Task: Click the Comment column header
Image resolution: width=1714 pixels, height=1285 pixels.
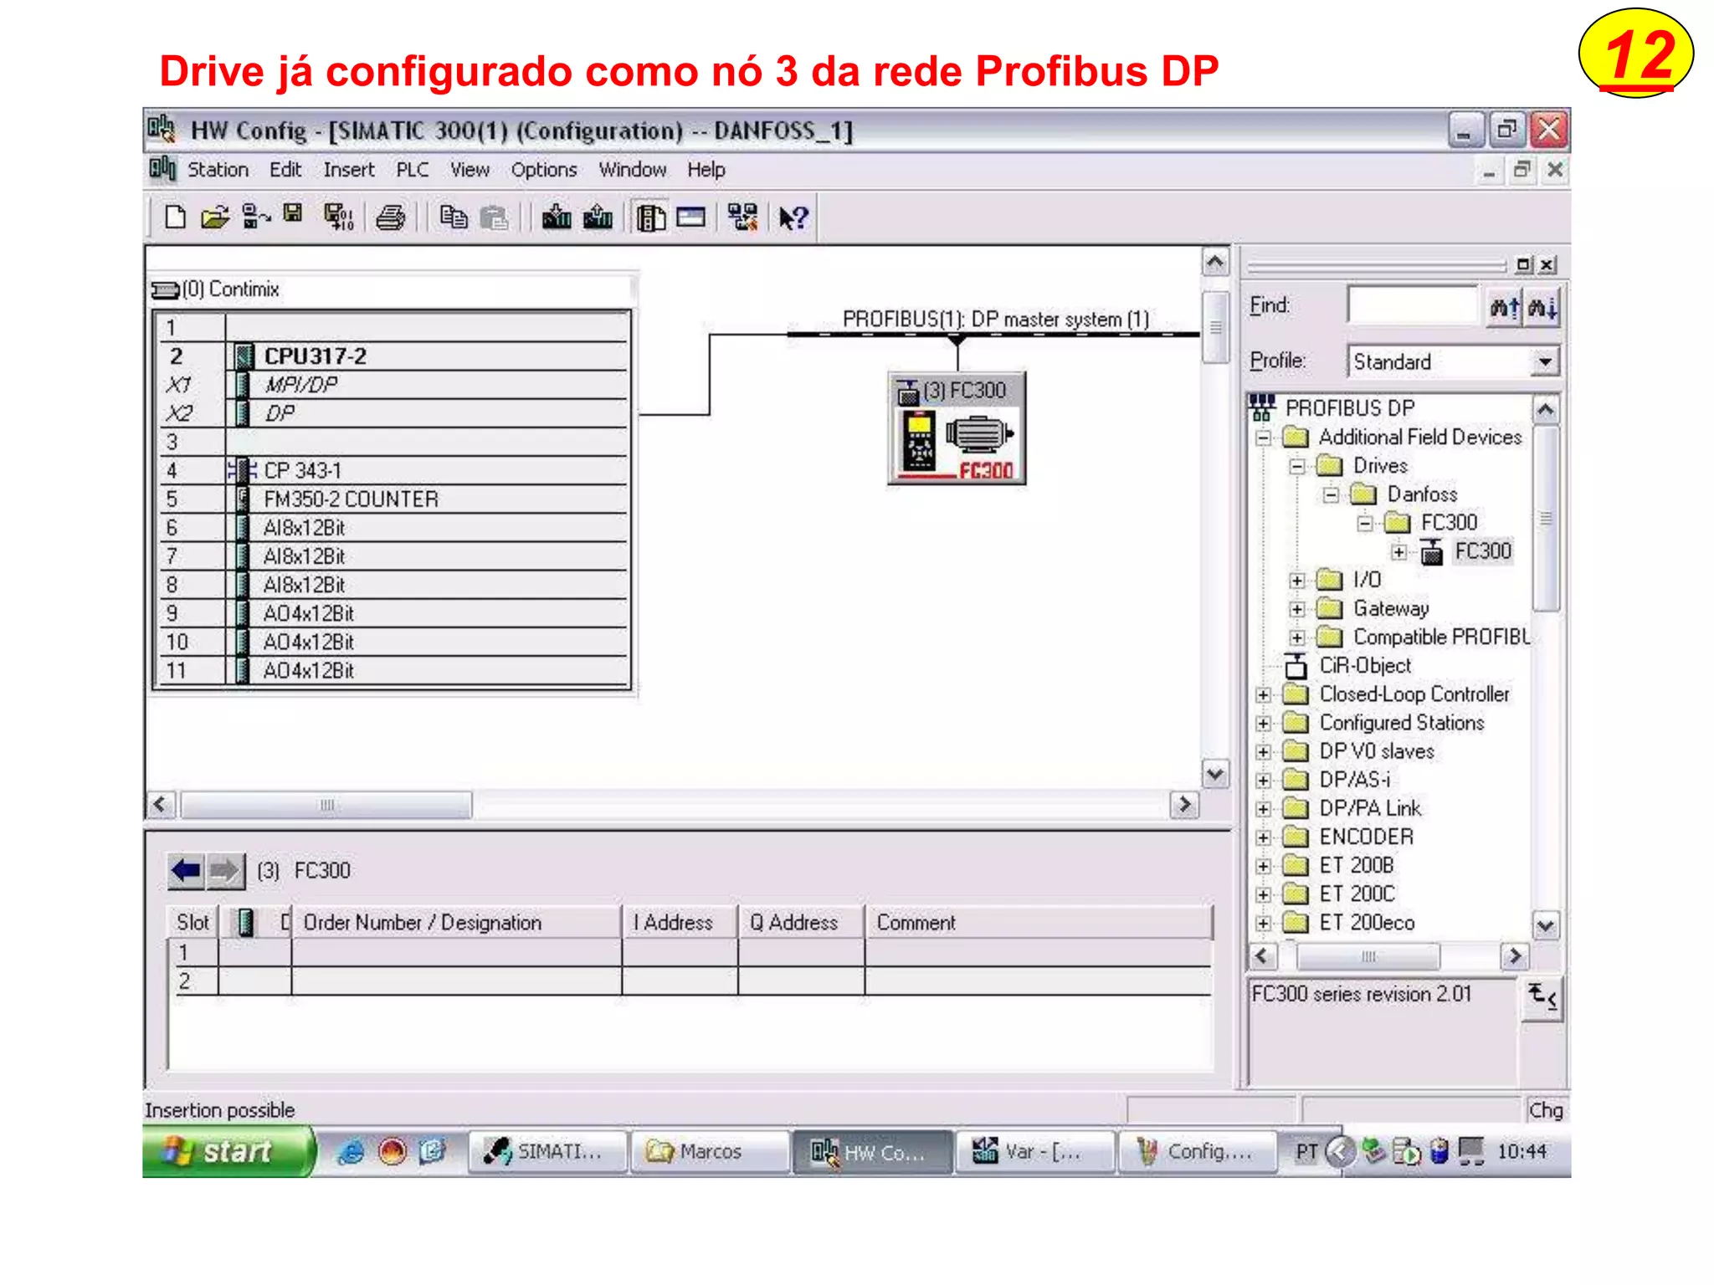Action: pos(1038,923)
